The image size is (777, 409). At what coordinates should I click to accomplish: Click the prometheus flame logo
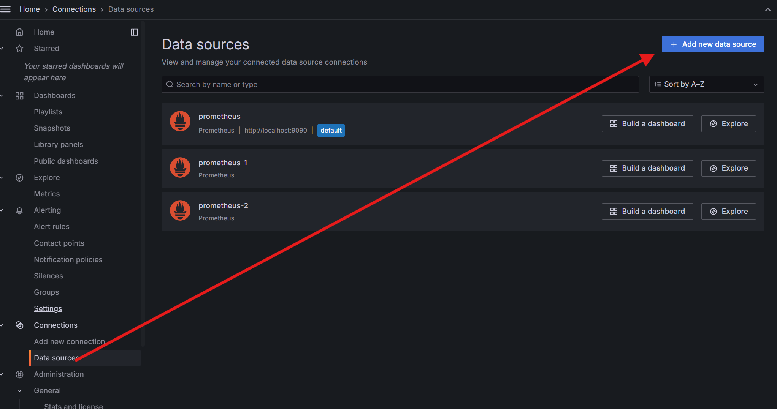click(x=180, y=121)
